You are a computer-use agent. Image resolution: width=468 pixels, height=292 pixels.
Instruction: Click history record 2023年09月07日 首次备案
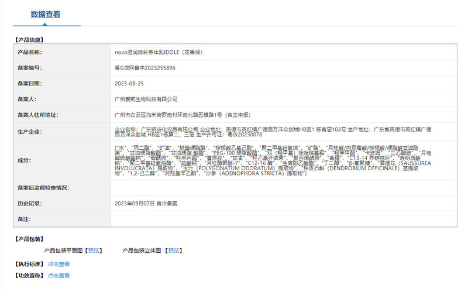point(146,204)
